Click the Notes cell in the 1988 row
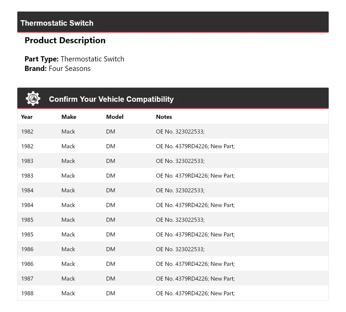 tap(195, 293)
